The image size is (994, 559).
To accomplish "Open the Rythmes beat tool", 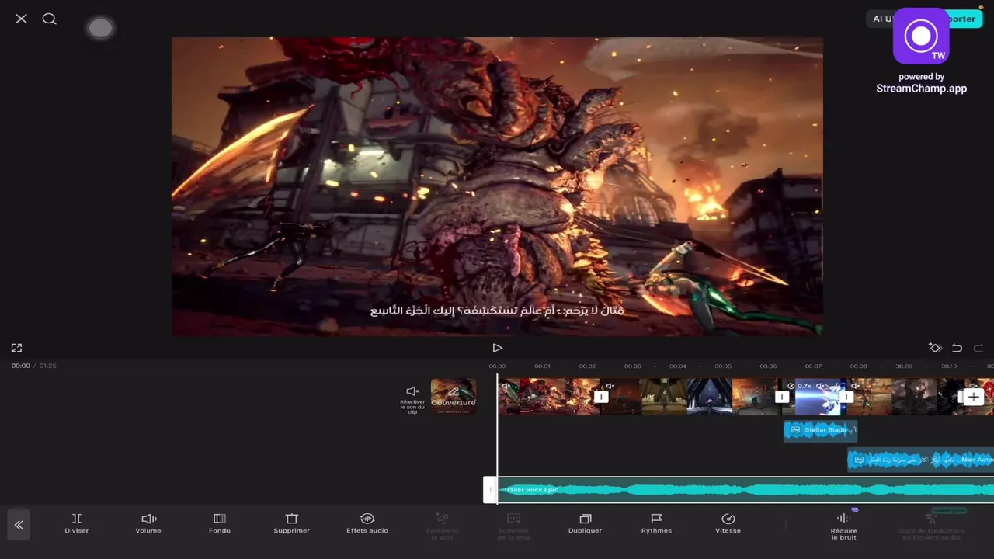I will click(656, 523).
